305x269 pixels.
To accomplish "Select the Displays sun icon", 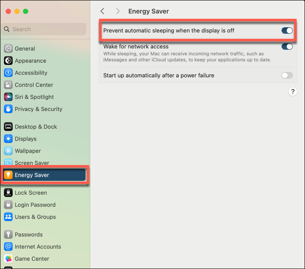I will pyautogui.click(x=8, y=139).
